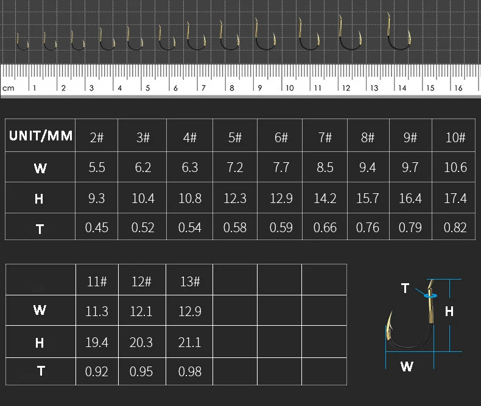Click the cm label on the ruler
The height and width of the screenshot is (406, 481).
pyautogui.click(x=9, y=88)
